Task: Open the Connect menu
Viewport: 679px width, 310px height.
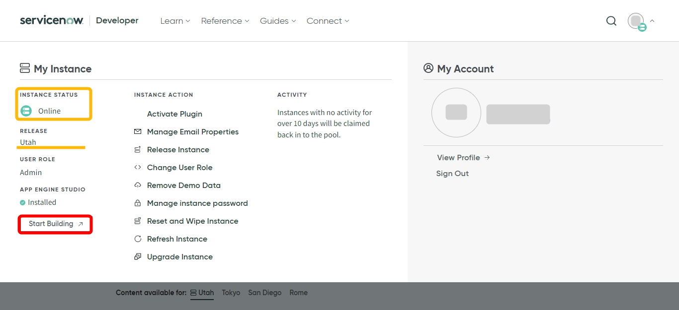Action: 327,21
